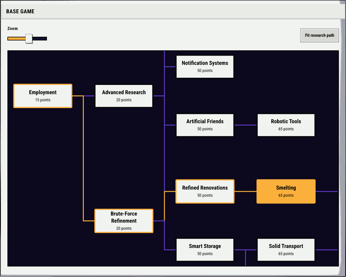The height and width of the screenshot is (277, 346).
Task: Select the Employment research node
Action: click(43, 96)
